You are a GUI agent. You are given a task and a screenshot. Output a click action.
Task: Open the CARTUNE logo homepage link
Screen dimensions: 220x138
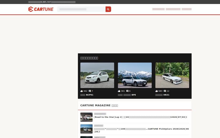click(x=41, y=9)
